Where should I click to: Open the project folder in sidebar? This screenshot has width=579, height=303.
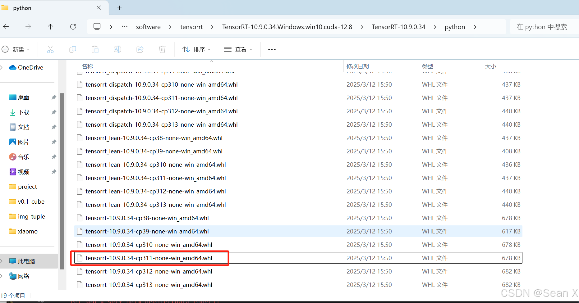click(x=23, y=187)
